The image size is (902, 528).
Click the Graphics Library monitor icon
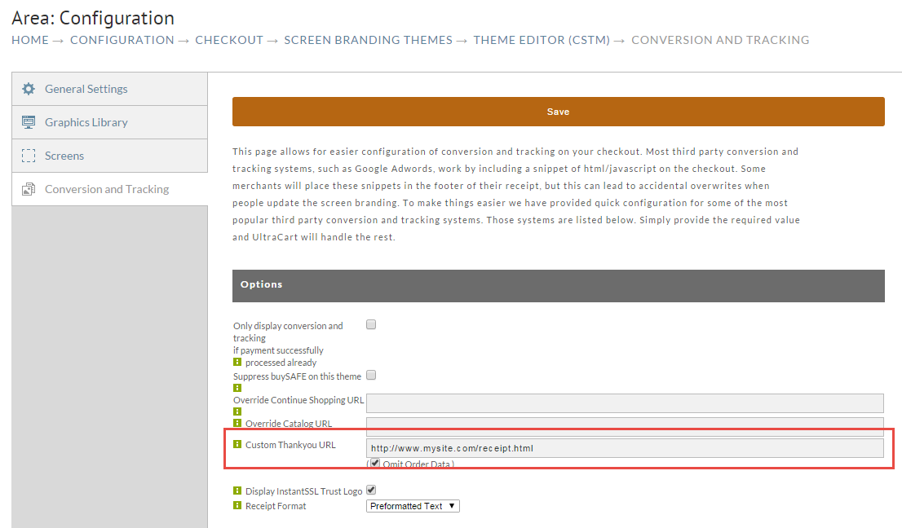click(29, 122)
